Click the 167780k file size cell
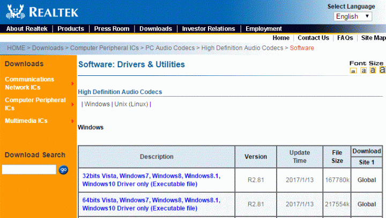Screen dimensions: 386x218 (337, 180)
